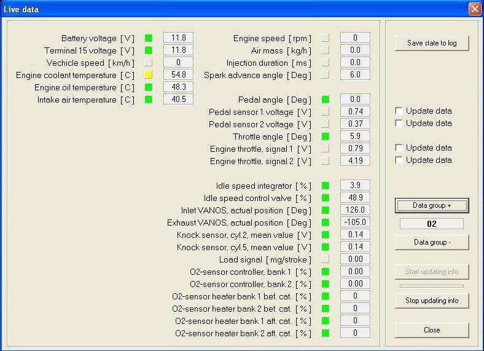Click the grey Load signal indicator square
The image size is (484, 351).
pos(325,259)
